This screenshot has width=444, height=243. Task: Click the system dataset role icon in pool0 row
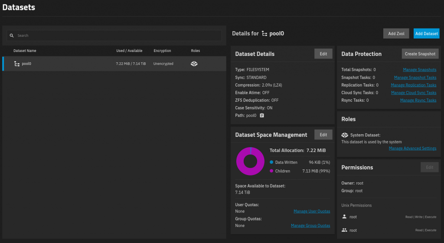tap(194, 64)
